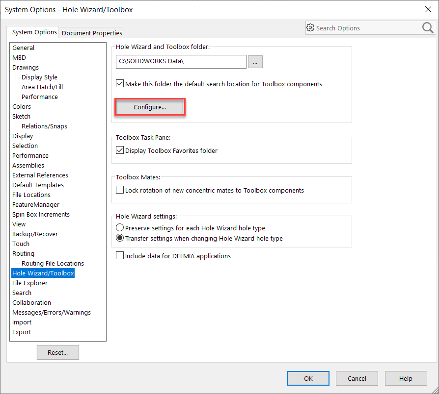Enable Include data for DELMIA applications
Image resolution: width=439 pixels, height=394 pixels.
click(120, 256)
